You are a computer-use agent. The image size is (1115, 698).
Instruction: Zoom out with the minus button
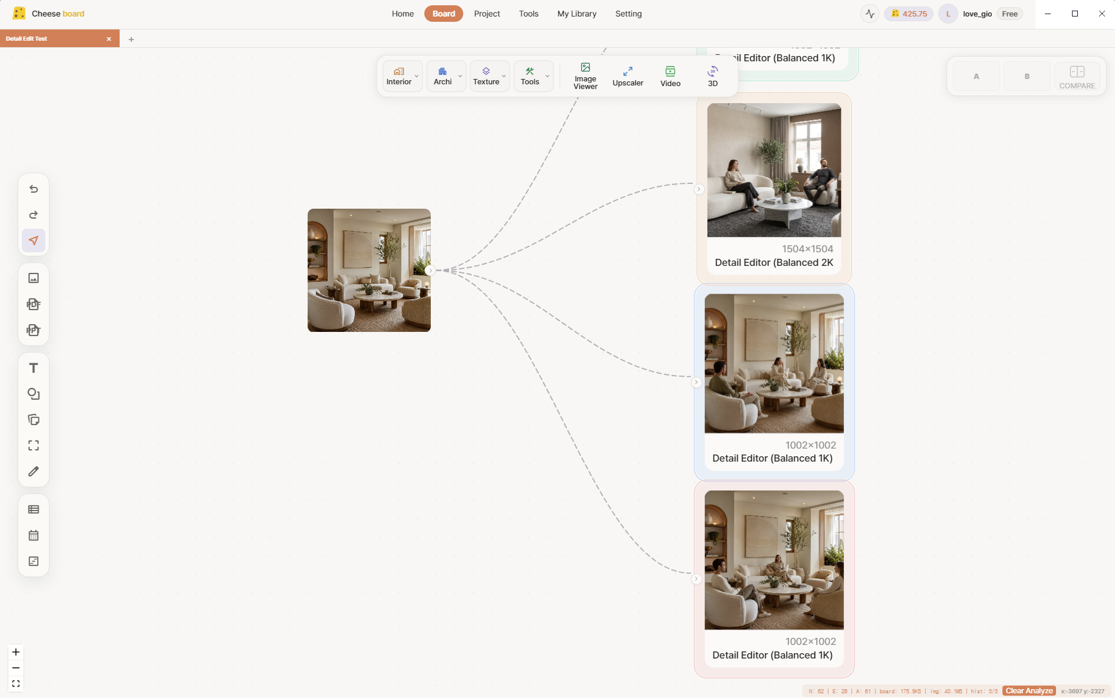click(16, 668)
